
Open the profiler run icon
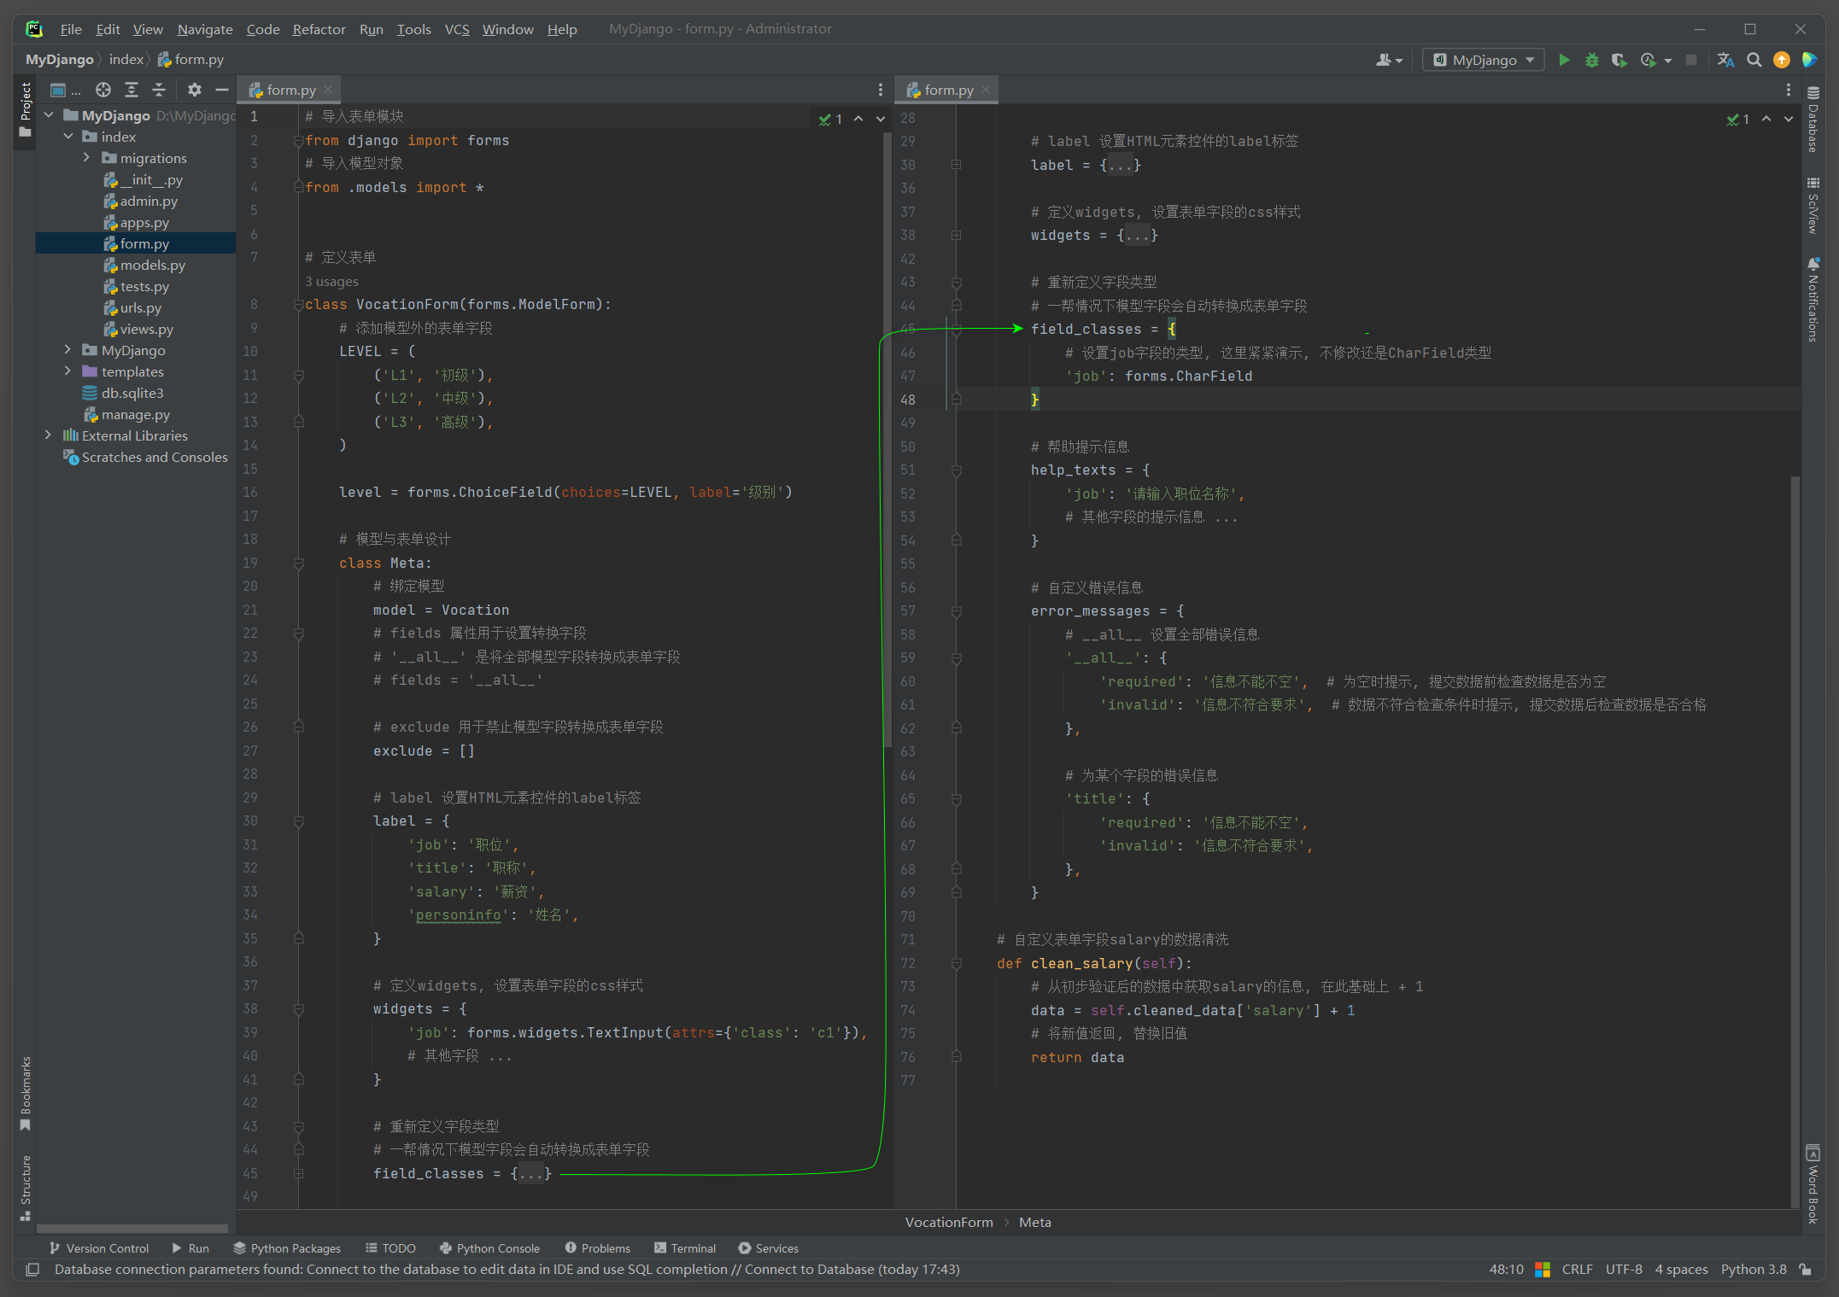(x=1649, y=60)
